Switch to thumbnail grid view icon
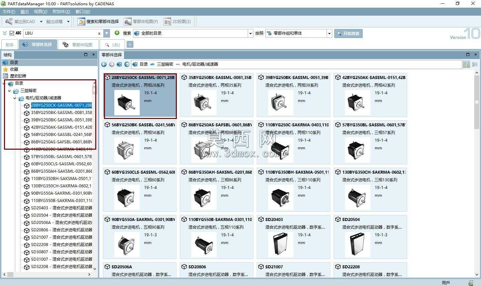 [467, 64]
